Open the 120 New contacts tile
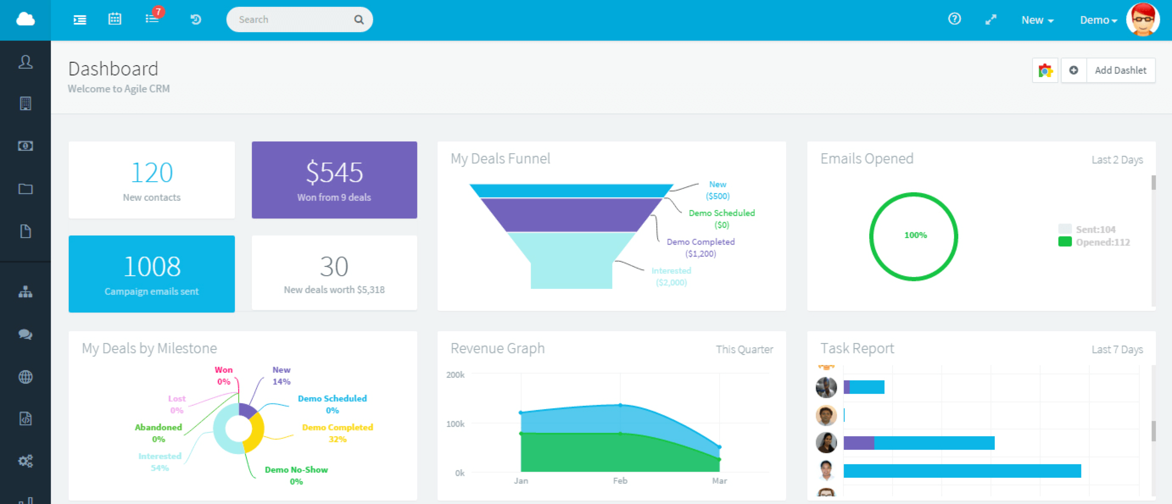The image size is (1172, 504). [x=151, y=180]
